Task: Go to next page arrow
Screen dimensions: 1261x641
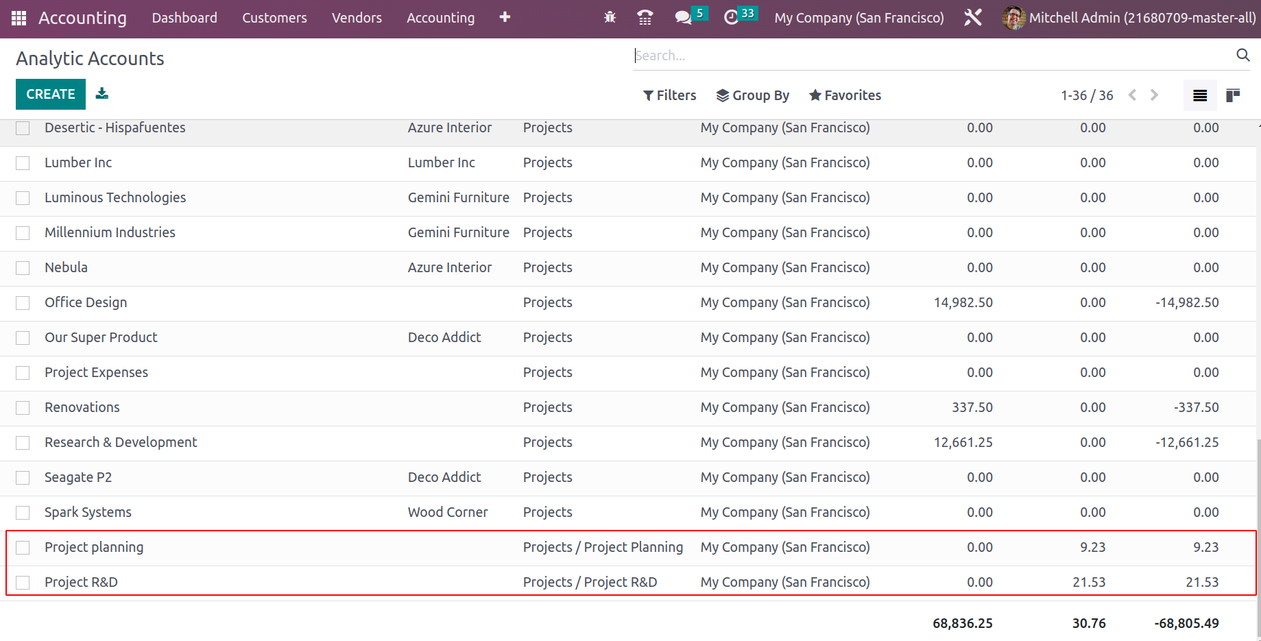Action: (1155, 95)
